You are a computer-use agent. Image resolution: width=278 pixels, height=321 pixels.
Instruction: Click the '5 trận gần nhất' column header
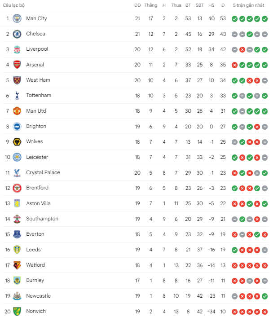pos(248,5)
